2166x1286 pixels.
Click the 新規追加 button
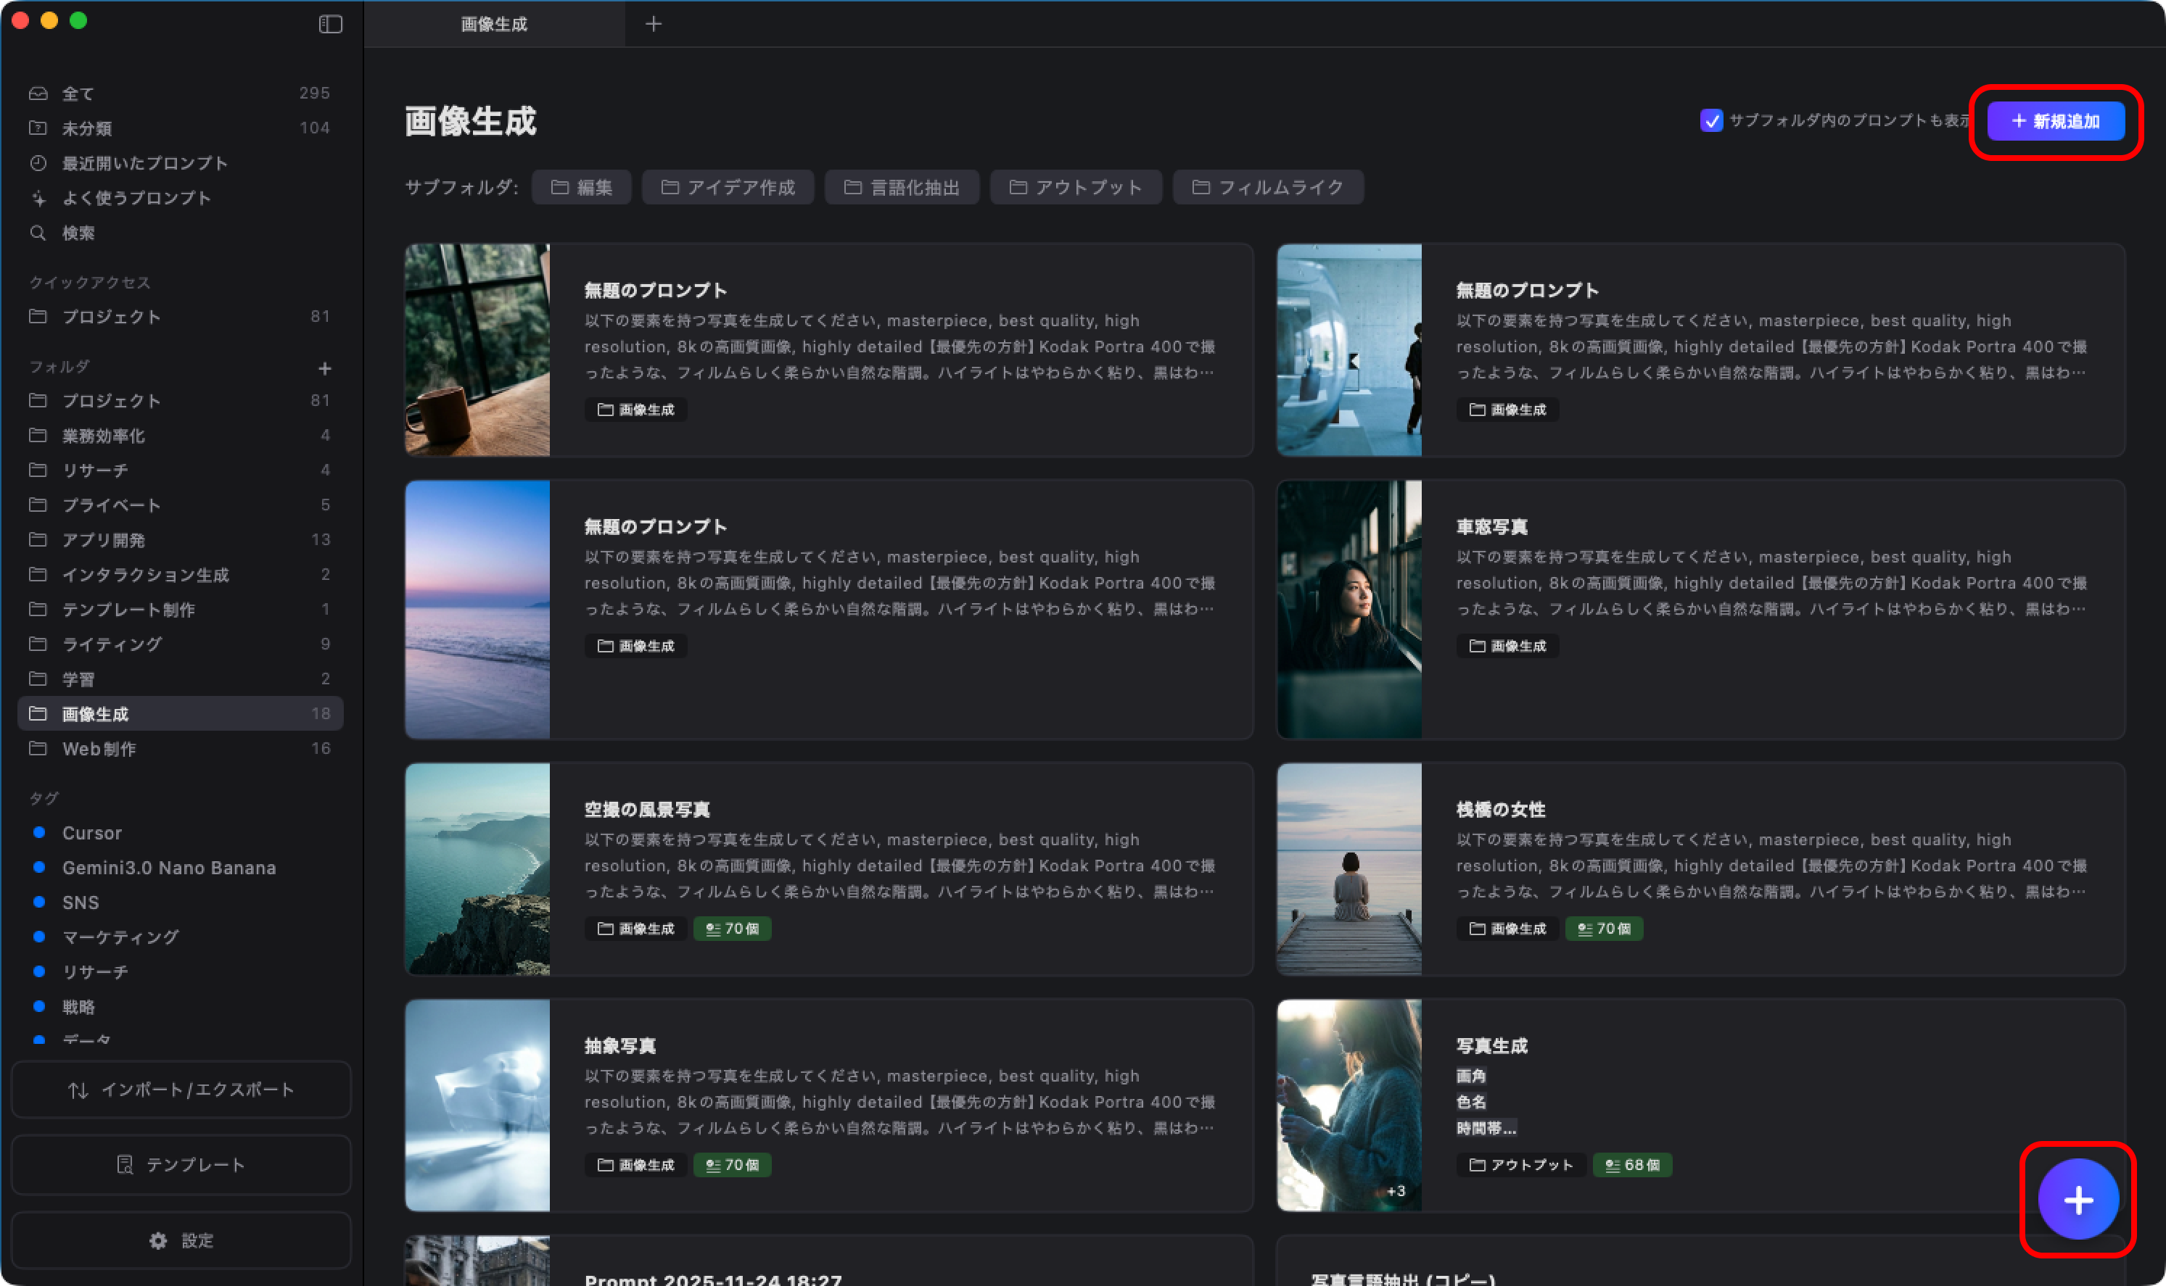[2055, 120]
